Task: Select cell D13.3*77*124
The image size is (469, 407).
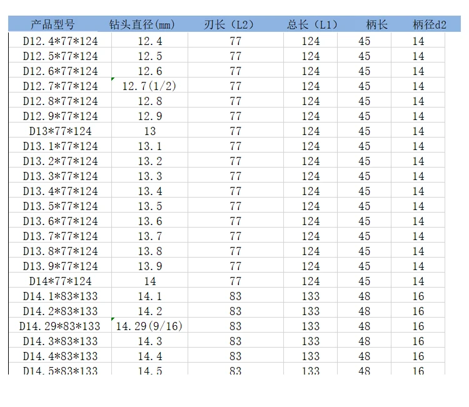Action: [60, 176]
